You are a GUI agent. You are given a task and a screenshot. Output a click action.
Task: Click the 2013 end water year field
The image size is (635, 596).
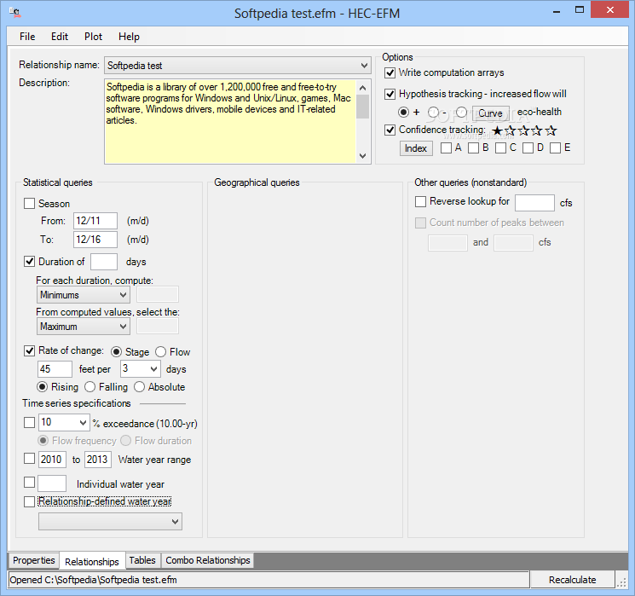point(98,460)
